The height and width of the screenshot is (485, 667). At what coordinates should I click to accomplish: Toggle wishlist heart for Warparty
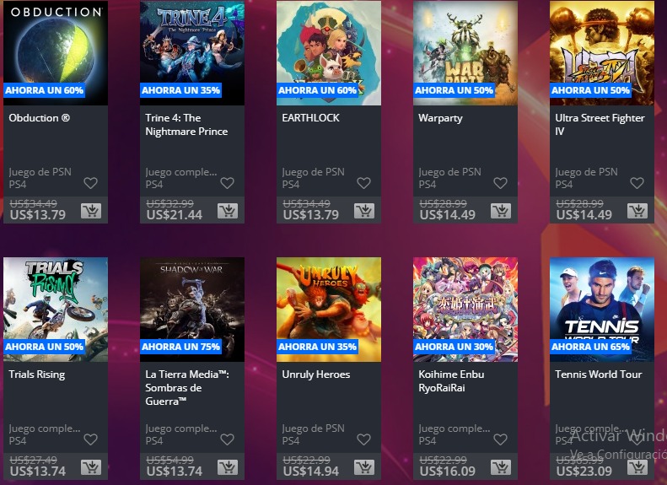coord(500,183)
